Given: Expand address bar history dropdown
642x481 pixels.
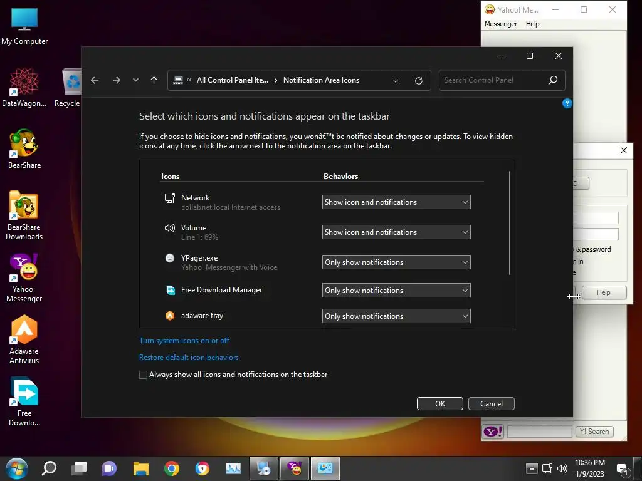Looking at the screenshot, I should [396, 81].
